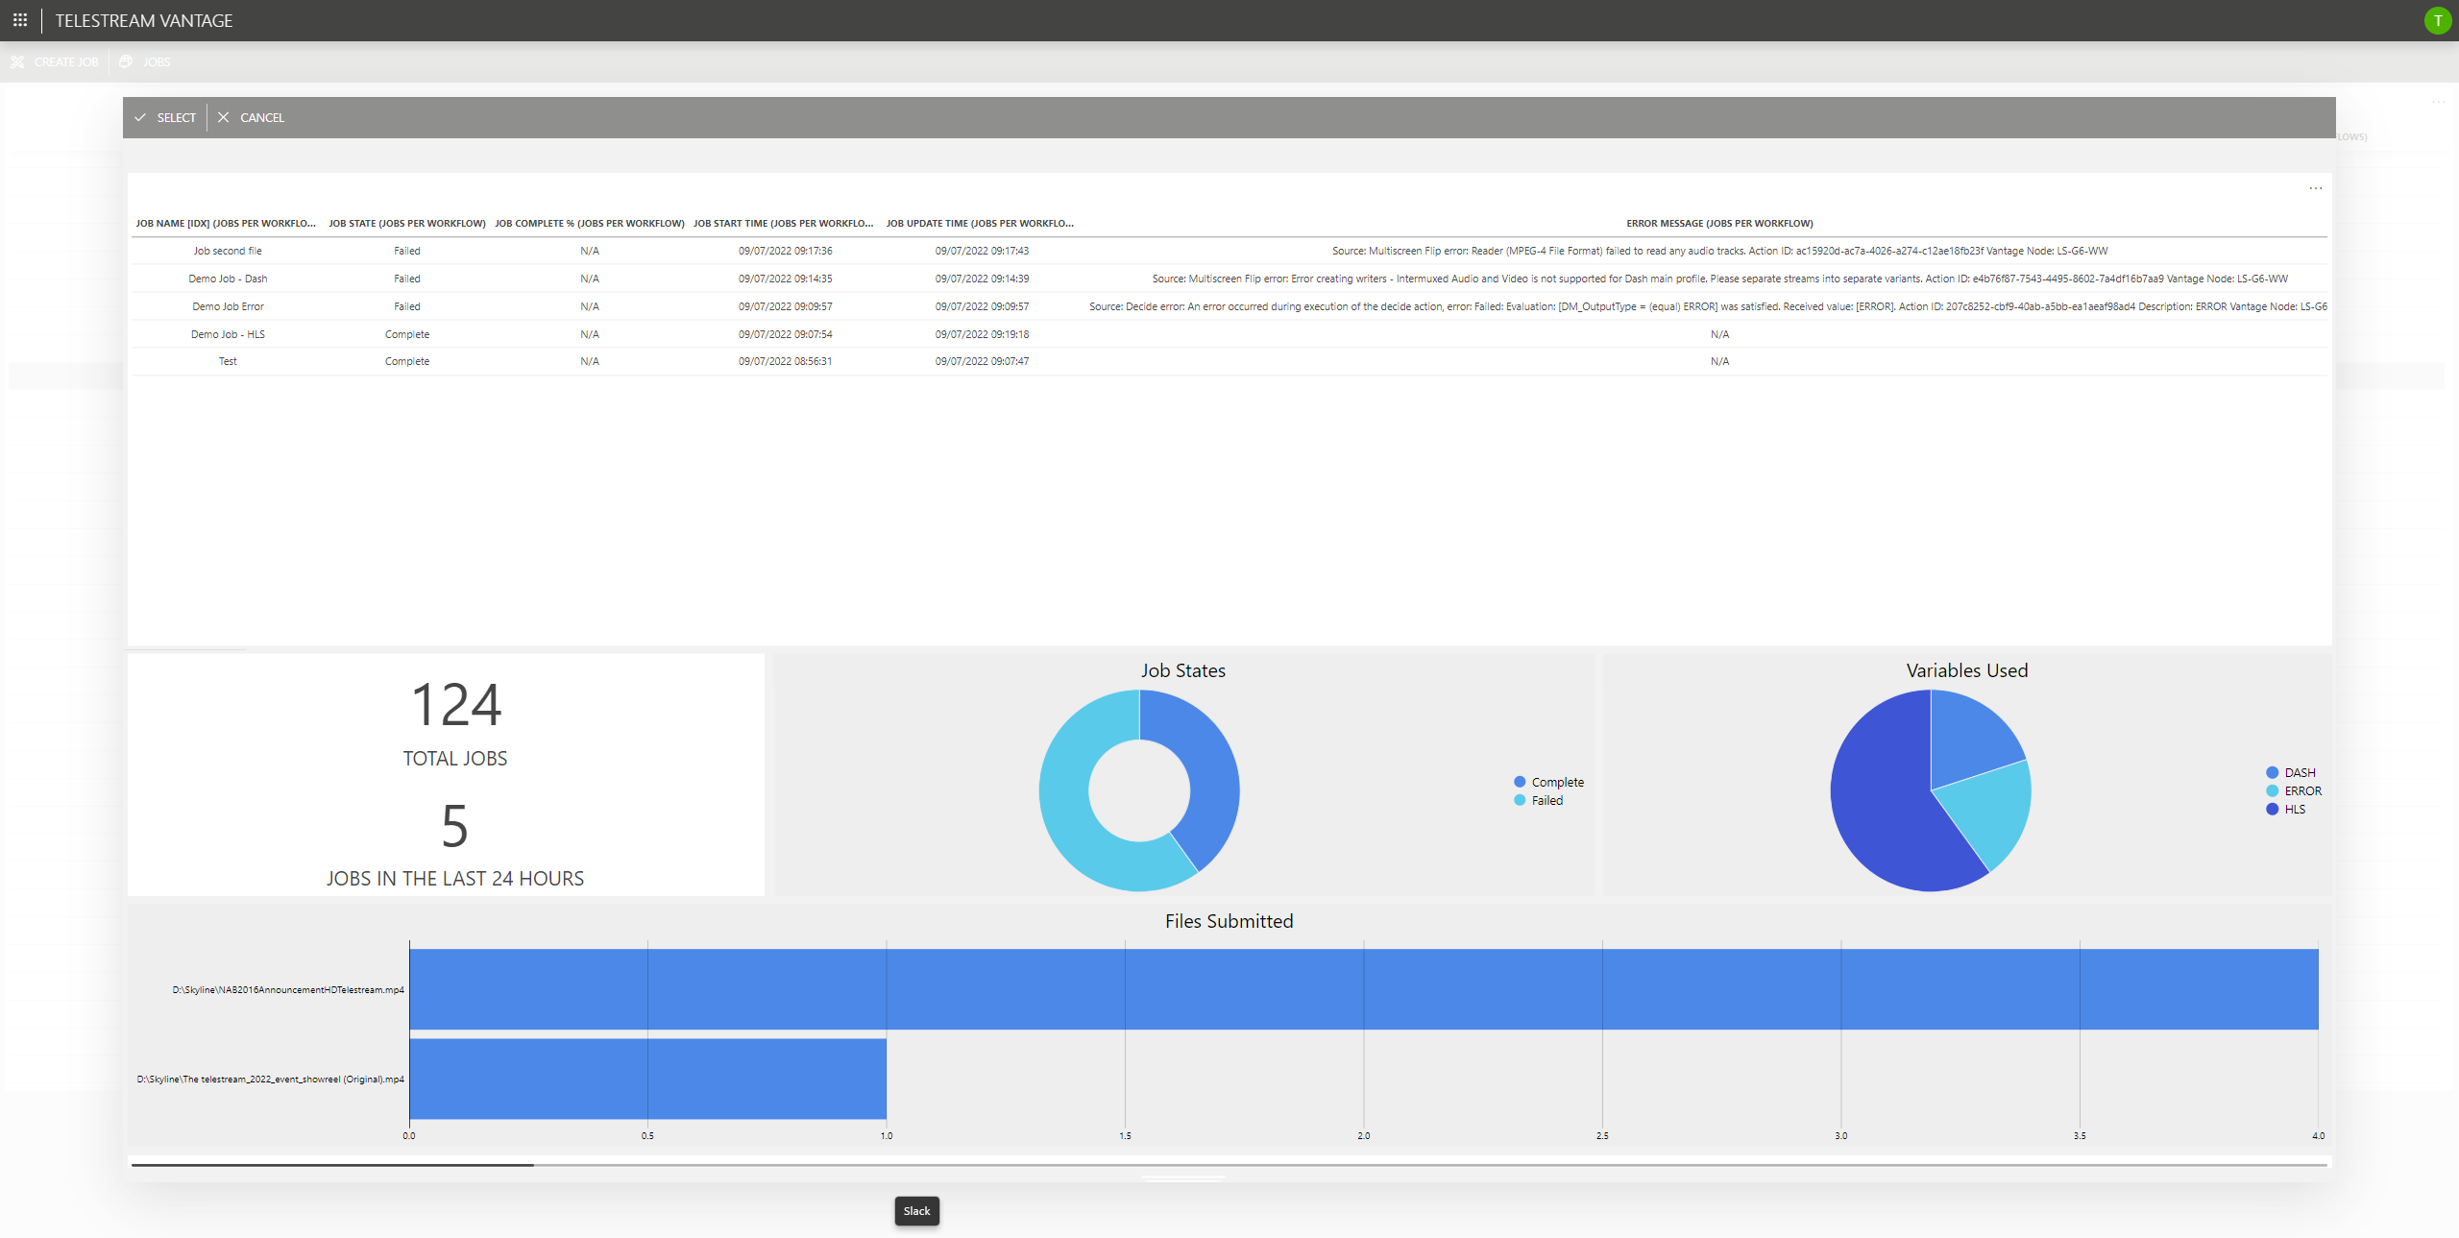
Task: Select the 'Demo Job - Dash' row
Action: [1229, 279]
